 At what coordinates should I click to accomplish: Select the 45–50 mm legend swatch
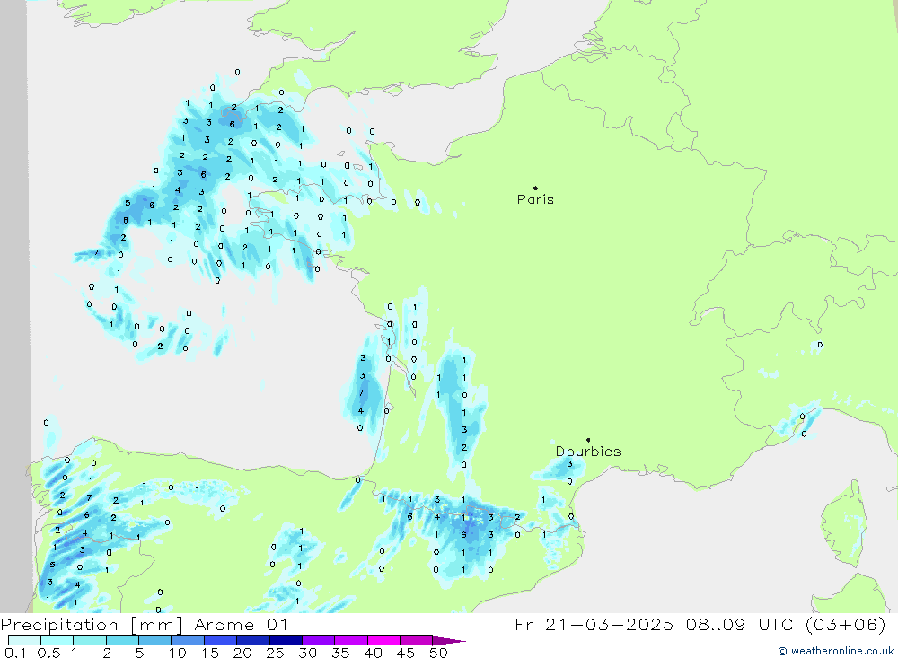point(417,640)
